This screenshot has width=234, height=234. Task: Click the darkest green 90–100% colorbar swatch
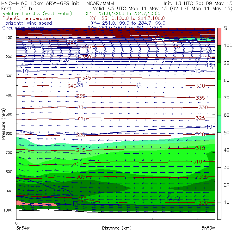point(219,54)
